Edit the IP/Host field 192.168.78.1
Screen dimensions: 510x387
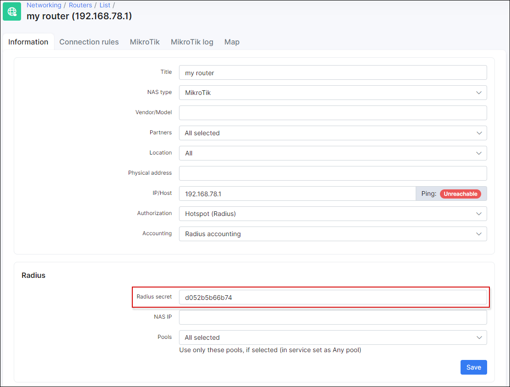(x=297, y=194)
